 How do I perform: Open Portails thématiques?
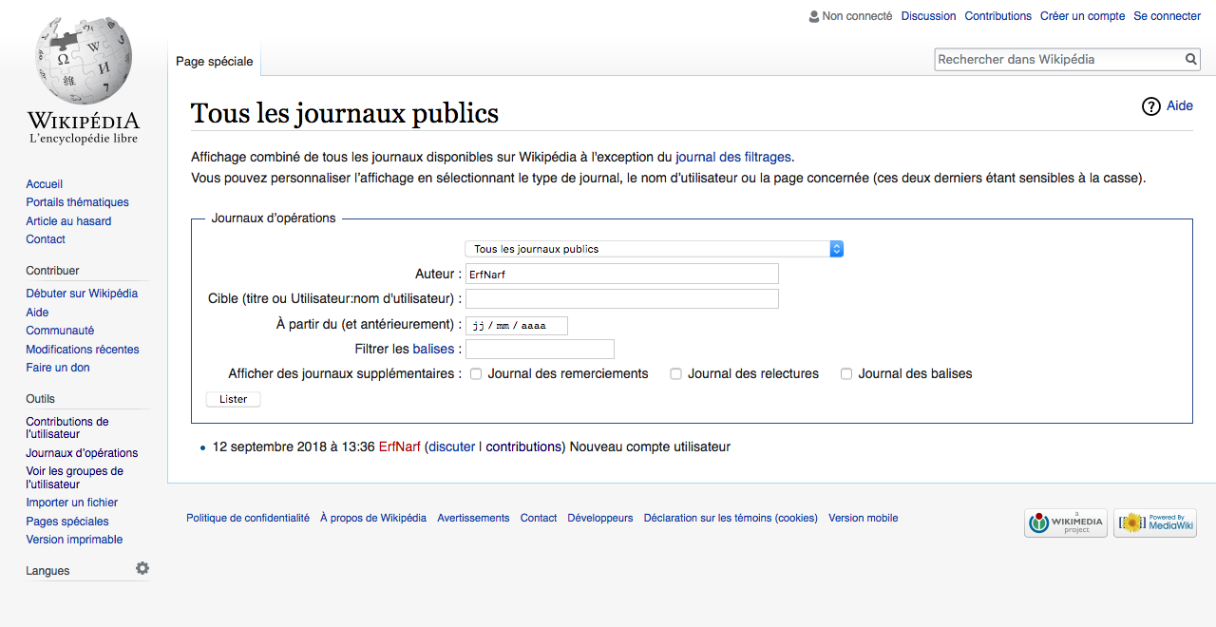tap(78, 202)
